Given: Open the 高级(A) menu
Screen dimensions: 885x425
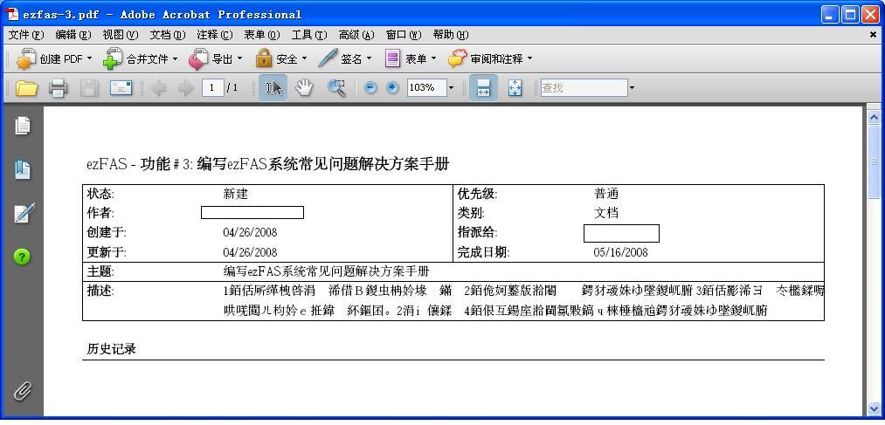Looking at the screenshot, I should click(356, 35).
